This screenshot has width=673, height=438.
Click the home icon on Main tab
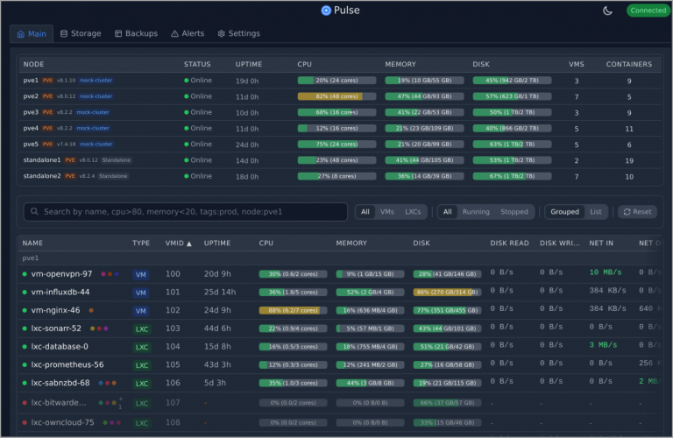21,34
